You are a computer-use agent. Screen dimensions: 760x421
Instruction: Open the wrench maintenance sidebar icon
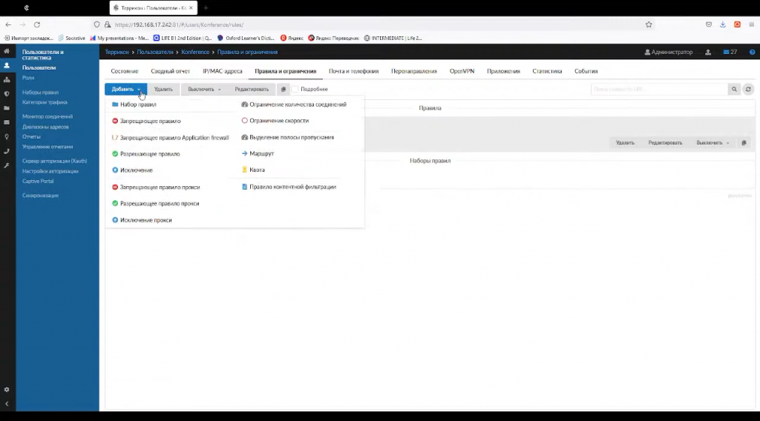click(7, 165)
